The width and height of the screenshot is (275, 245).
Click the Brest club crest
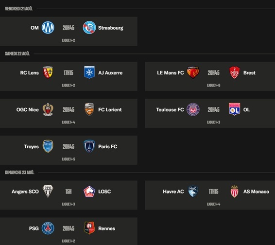[x=235, y=72]
